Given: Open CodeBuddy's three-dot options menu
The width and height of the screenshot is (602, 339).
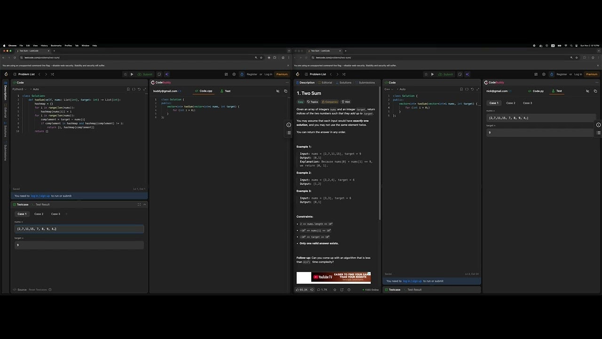Looking at the screenshot, I should (287, 82).
